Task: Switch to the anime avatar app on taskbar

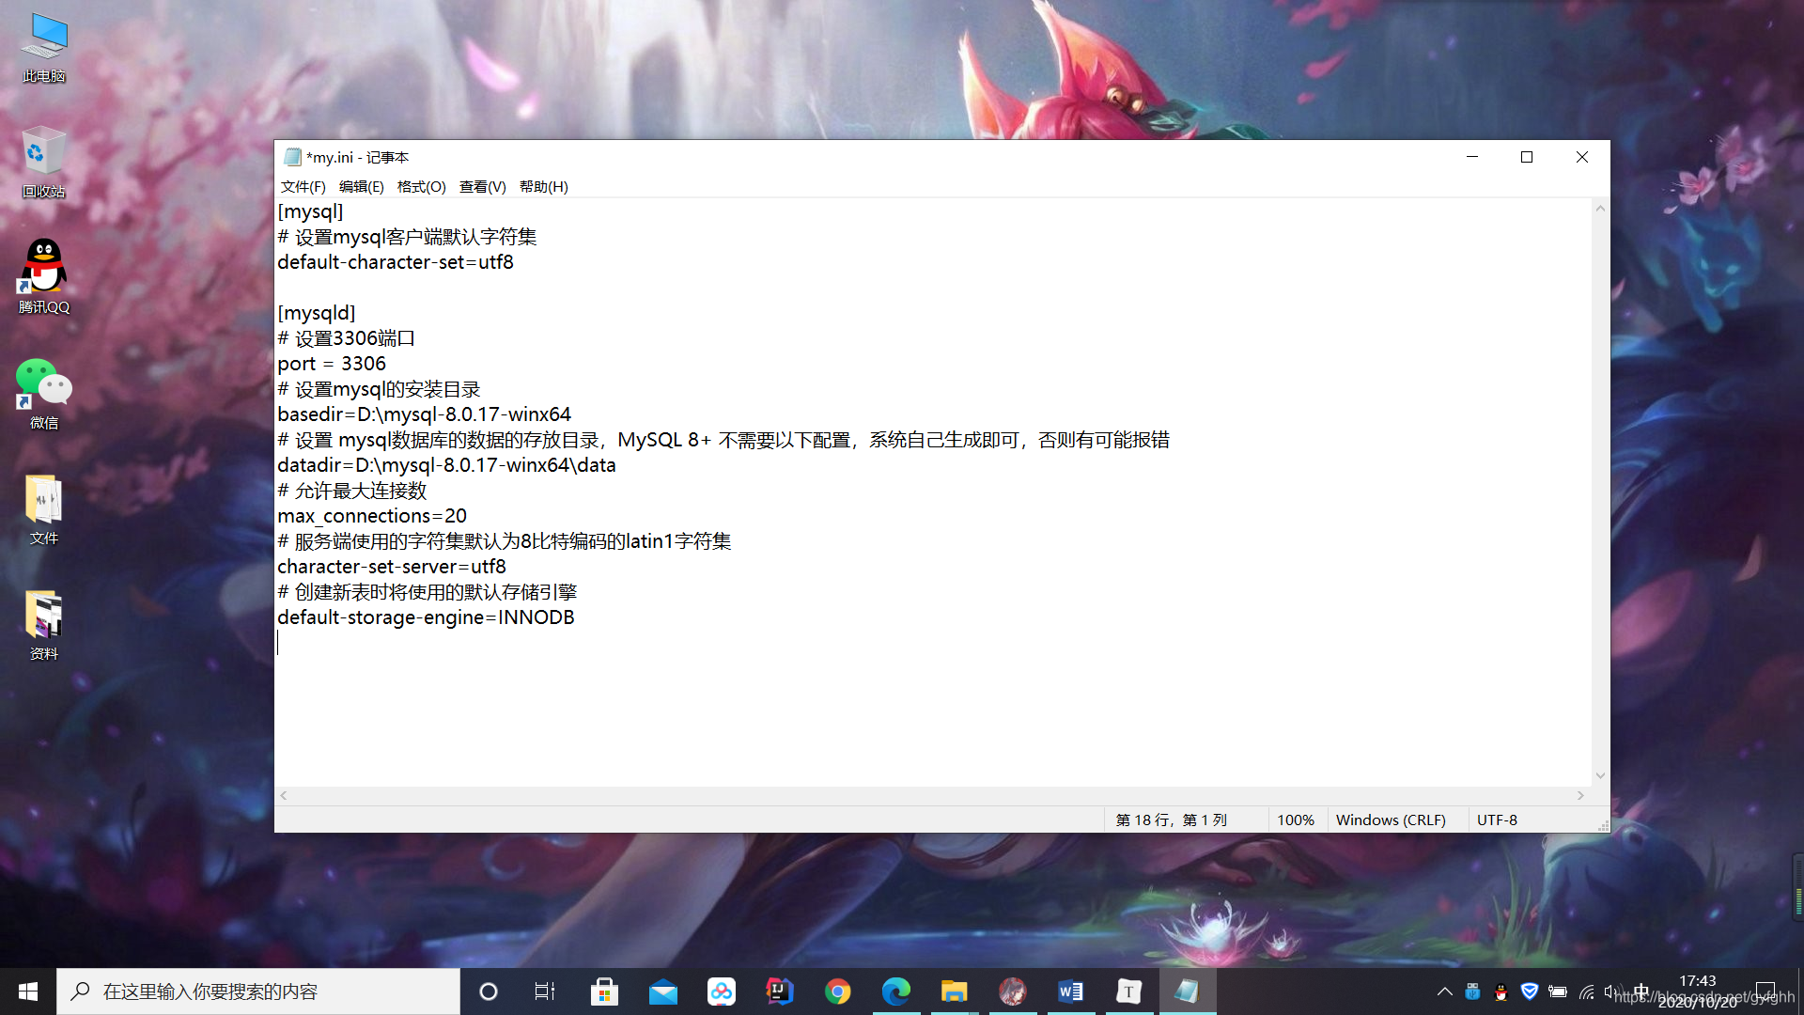Action: tap(1013, 992)
